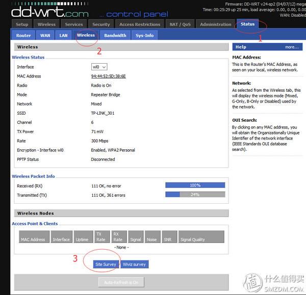The width and height of the screenshot is (306, 295).
Task: Click the Interface column header in nodes table
Action: coord(62,237)
